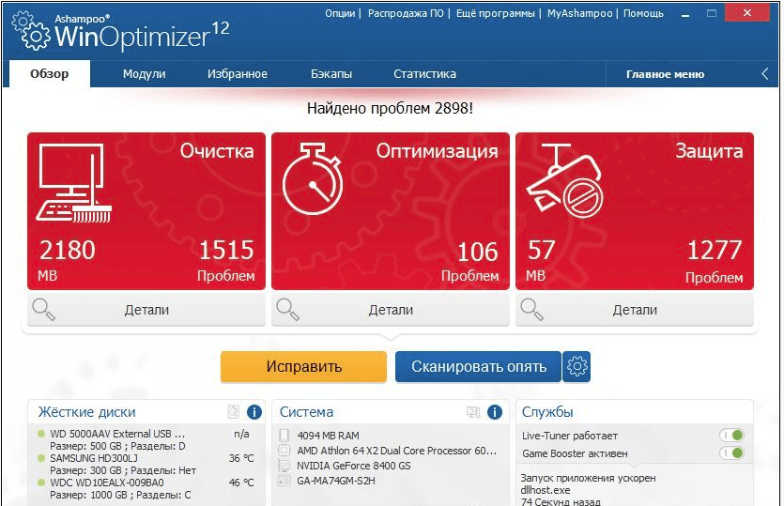The height and width of the screenshot is (506, 784).
Task: Open Ещё программы link
Action: click(495, 13)
